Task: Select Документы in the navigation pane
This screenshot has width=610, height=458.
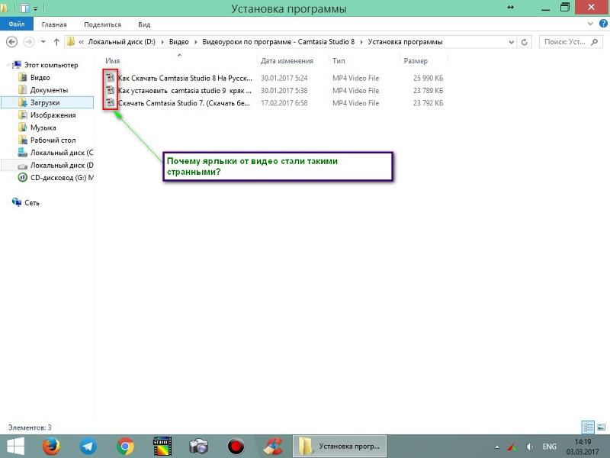Action: [x=49, y=90]
